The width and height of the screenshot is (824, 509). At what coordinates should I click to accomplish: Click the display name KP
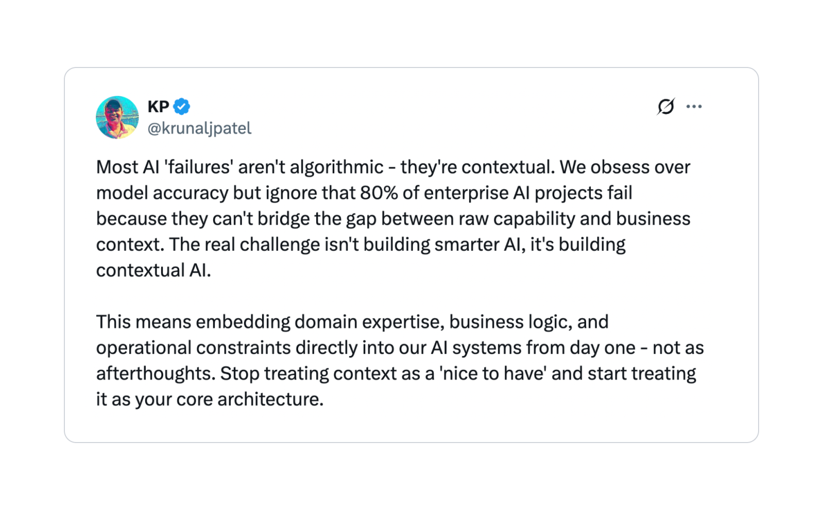pyautogui.click(x=158, y=107)
